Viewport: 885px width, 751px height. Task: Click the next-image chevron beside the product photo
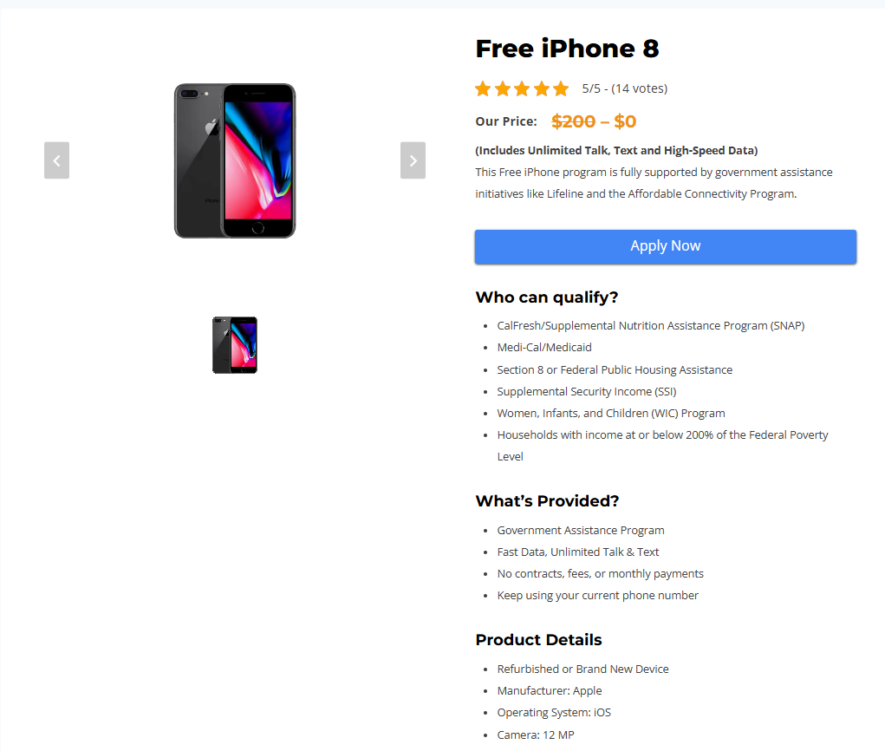413,160
